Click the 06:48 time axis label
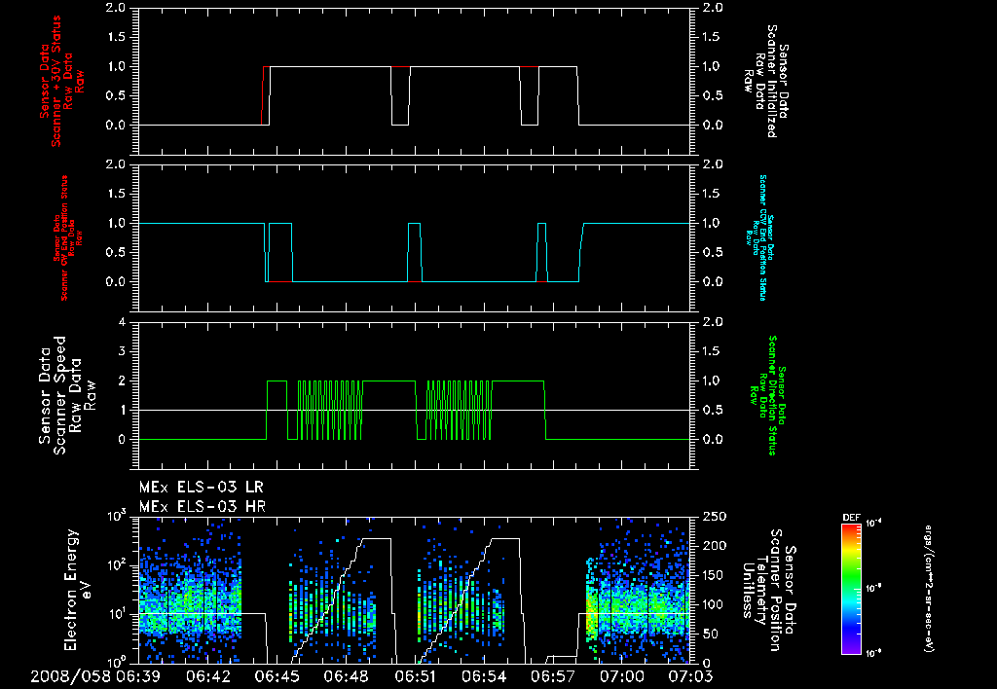Image resolution: width=997 pixels, height=689 pixels. (x=346, y=676)
